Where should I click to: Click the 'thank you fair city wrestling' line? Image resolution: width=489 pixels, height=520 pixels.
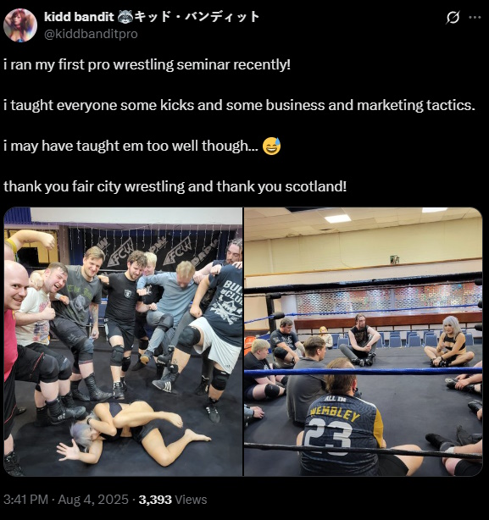tap(175, 186)
